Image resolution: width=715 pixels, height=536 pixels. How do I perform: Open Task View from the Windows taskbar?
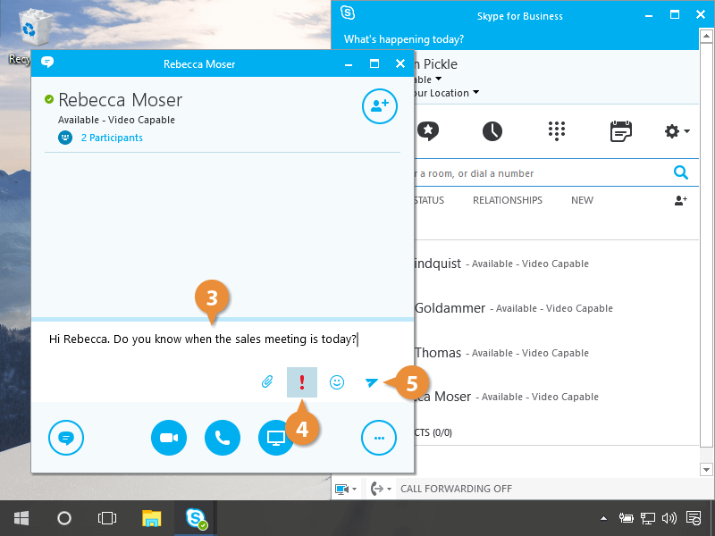pos(107,518)
